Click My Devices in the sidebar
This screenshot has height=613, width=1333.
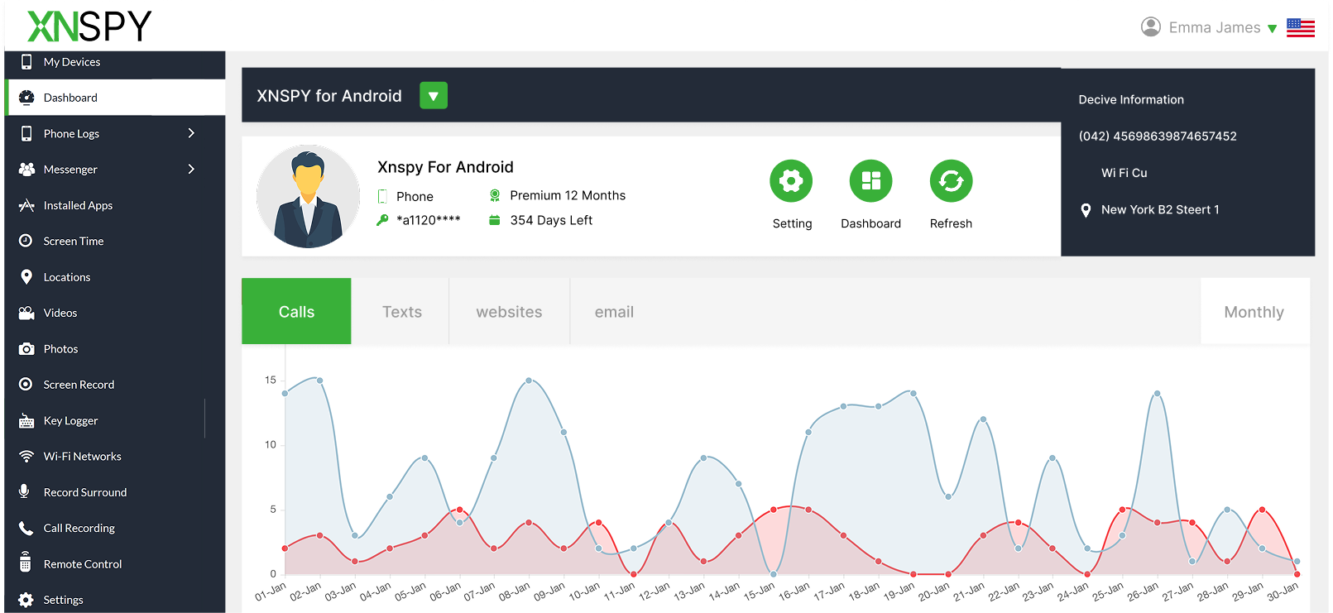pos(71,62)
